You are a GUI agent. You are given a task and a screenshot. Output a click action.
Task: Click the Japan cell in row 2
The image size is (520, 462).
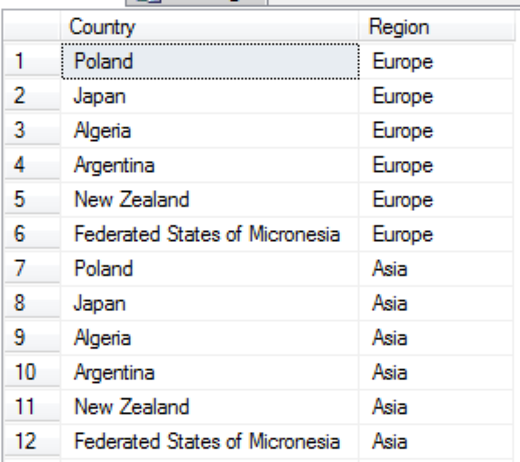pyautogui.click(x=210, y=96)
